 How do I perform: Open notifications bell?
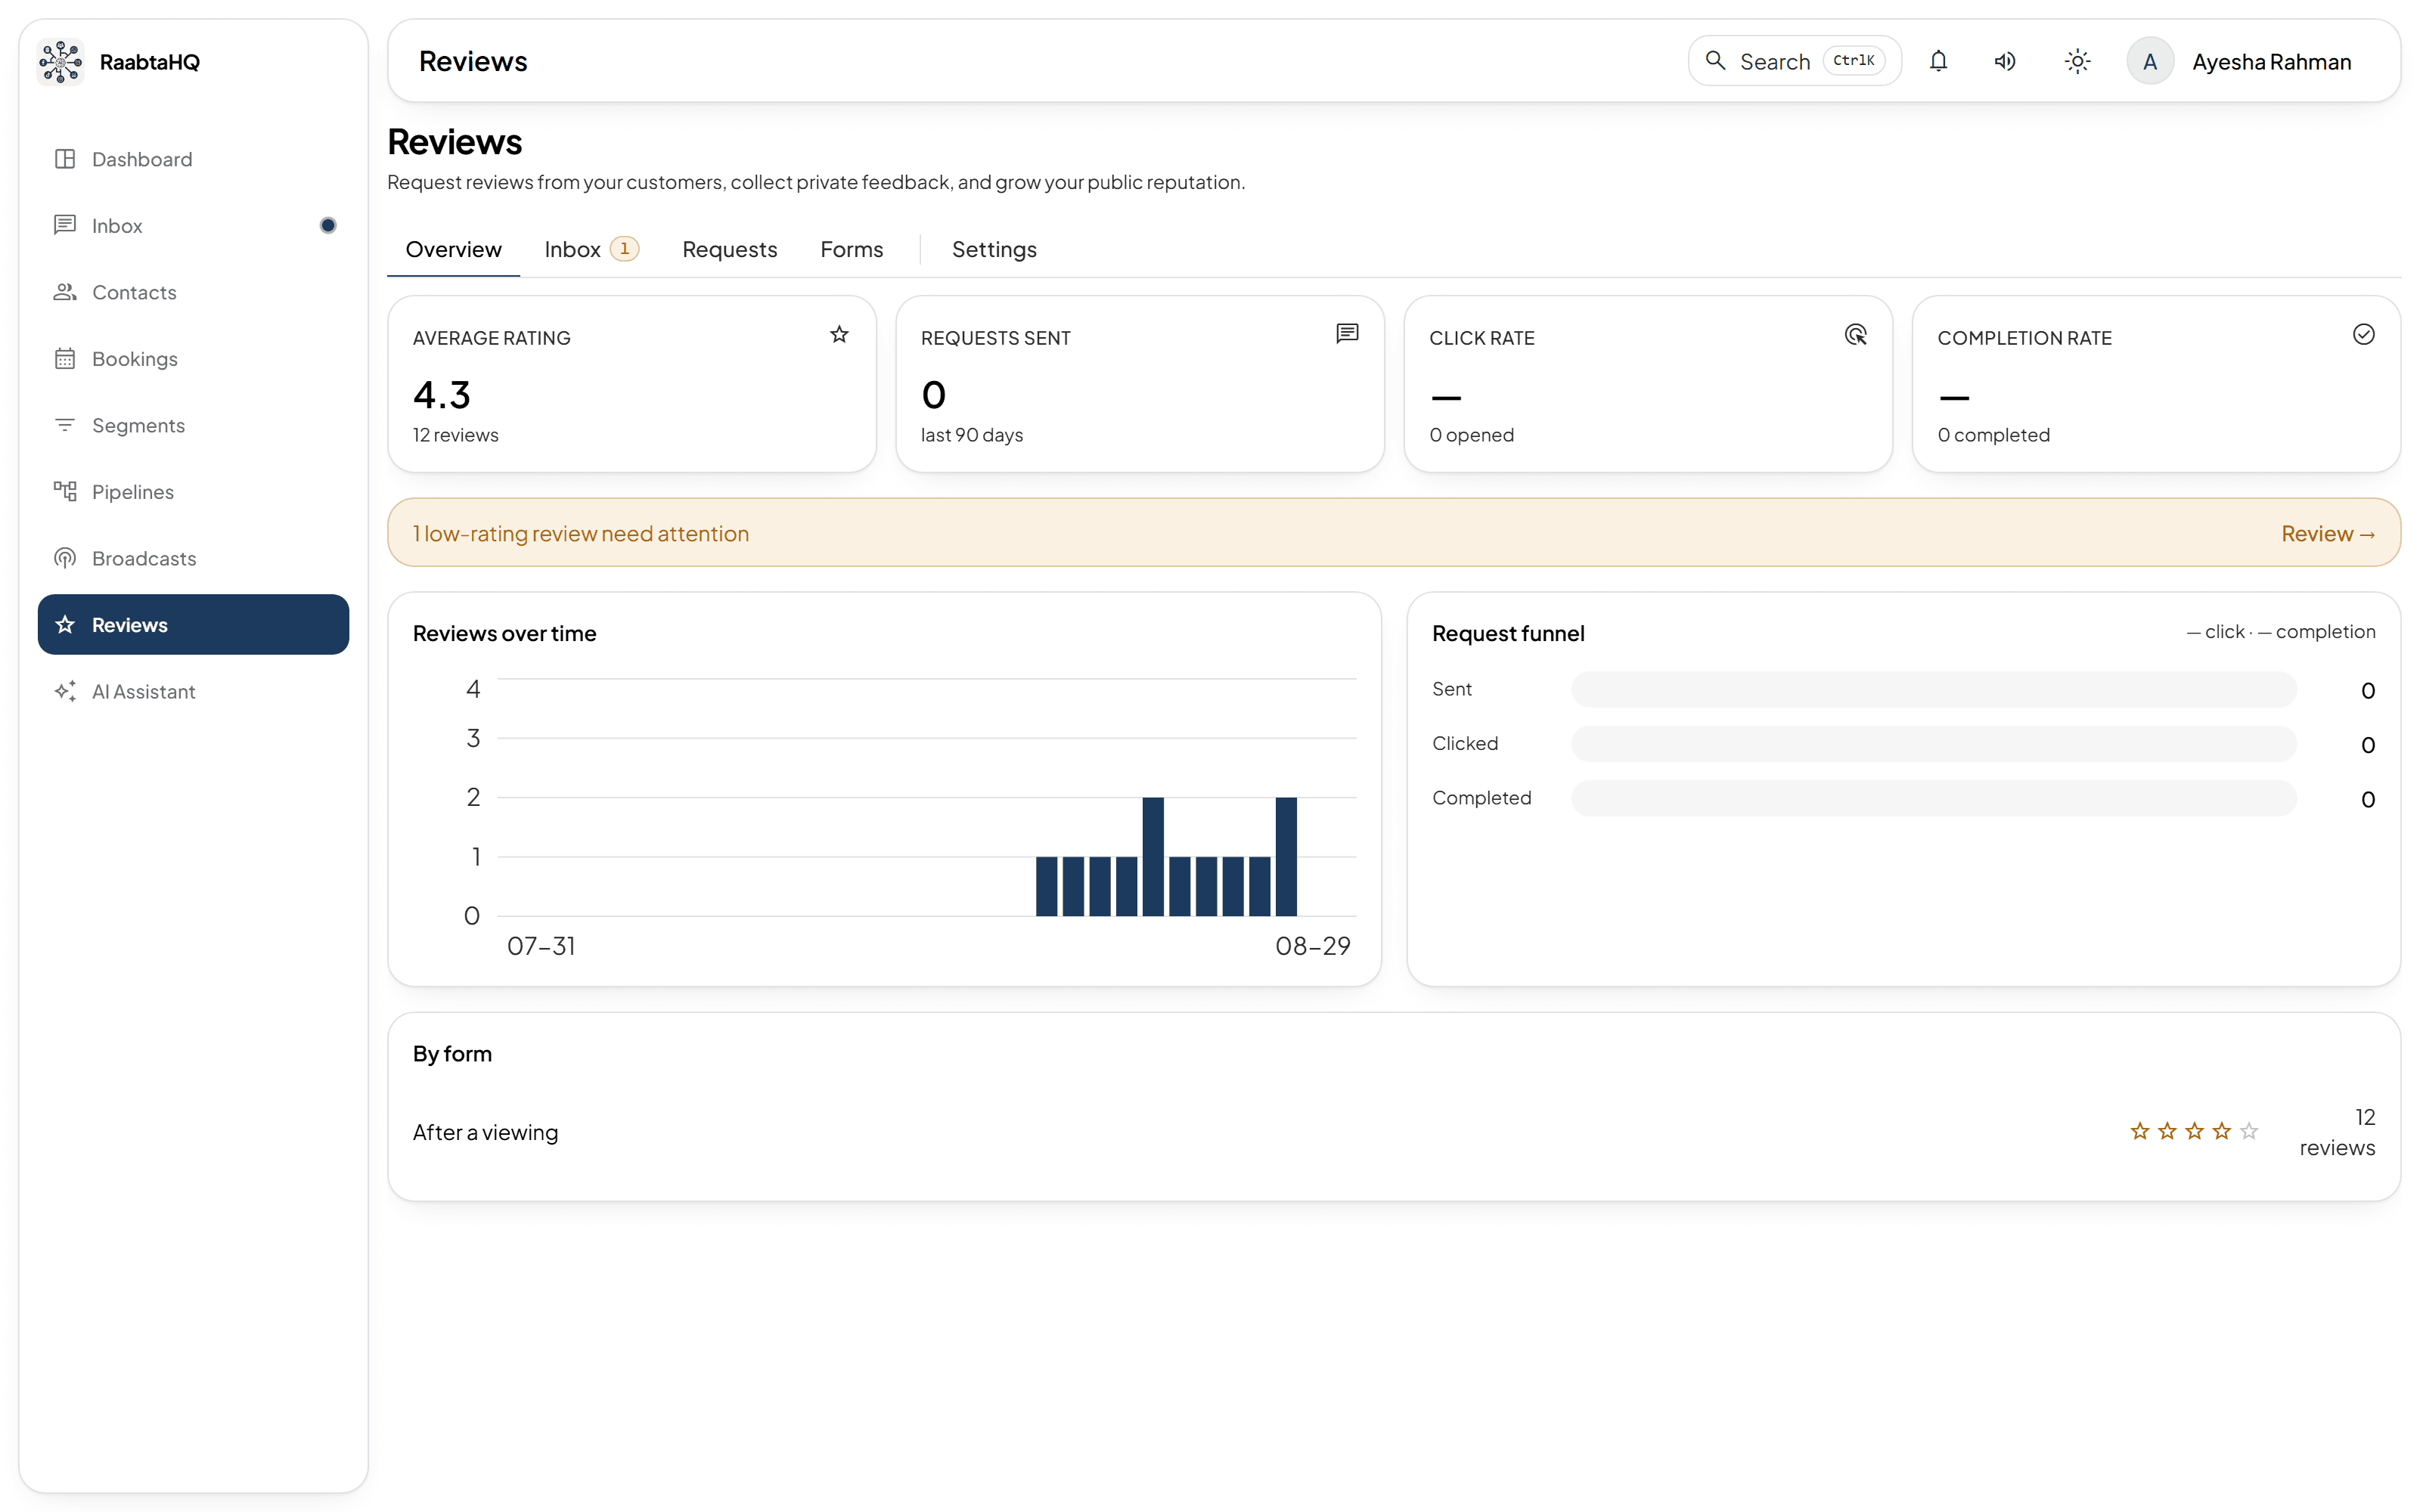pyautogui.click(x=1938, y=62)
